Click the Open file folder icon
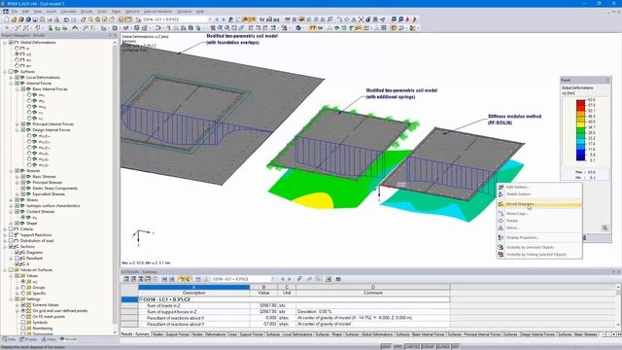Screen dimensions: 622x350 (14, 19)
